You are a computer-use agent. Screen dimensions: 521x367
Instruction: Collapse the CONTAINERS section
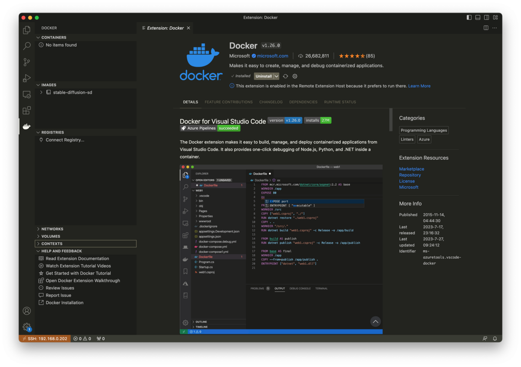(86, 37)
